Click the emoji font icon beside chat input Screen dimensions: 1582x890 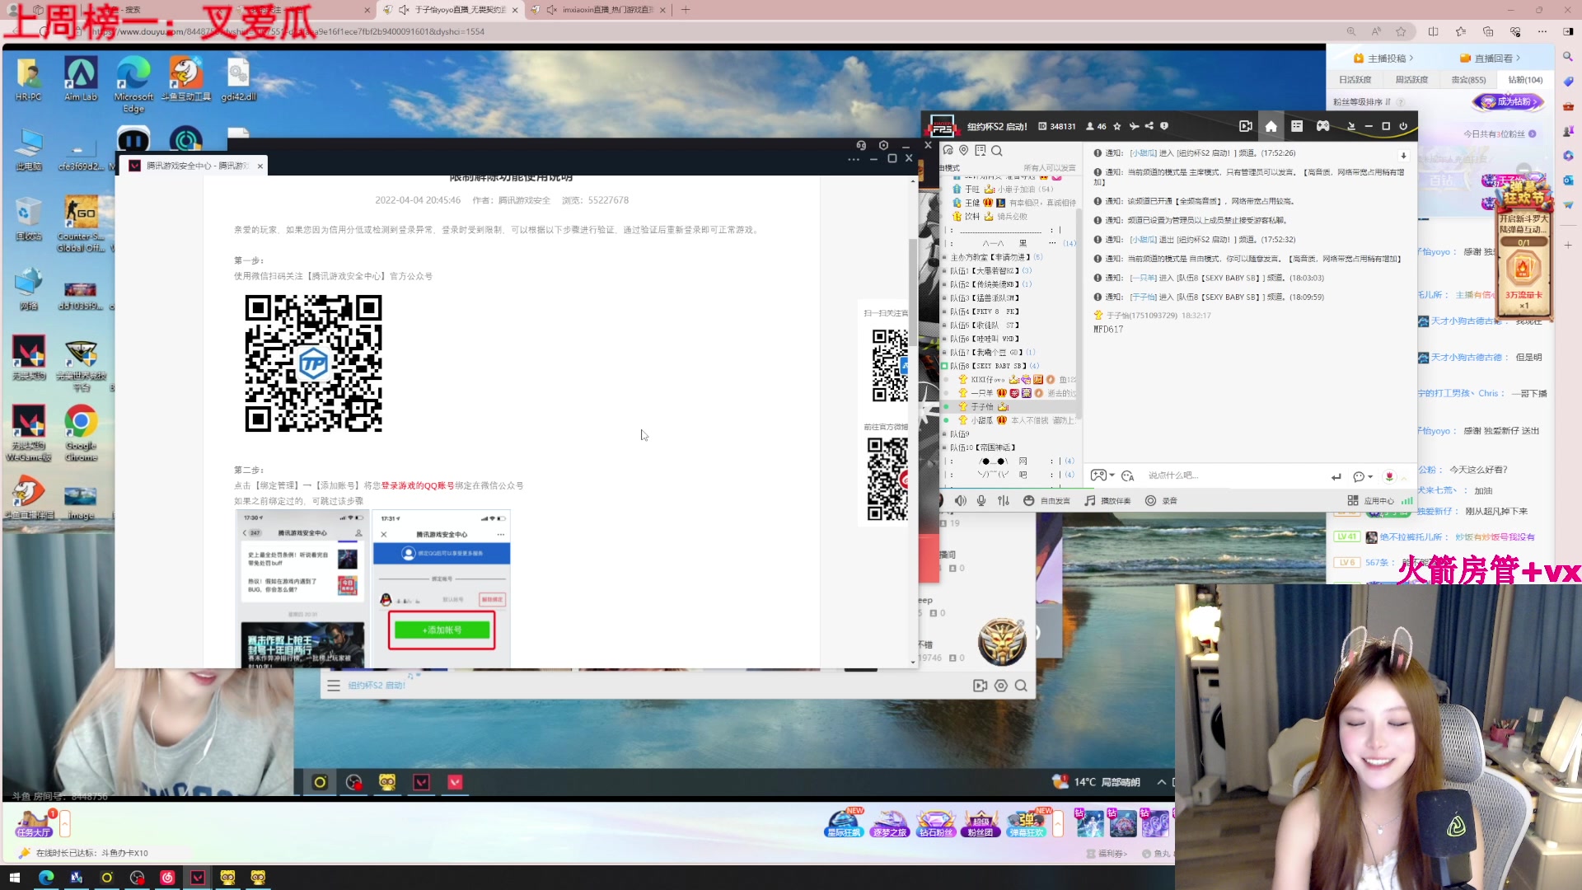point(1128,475)
